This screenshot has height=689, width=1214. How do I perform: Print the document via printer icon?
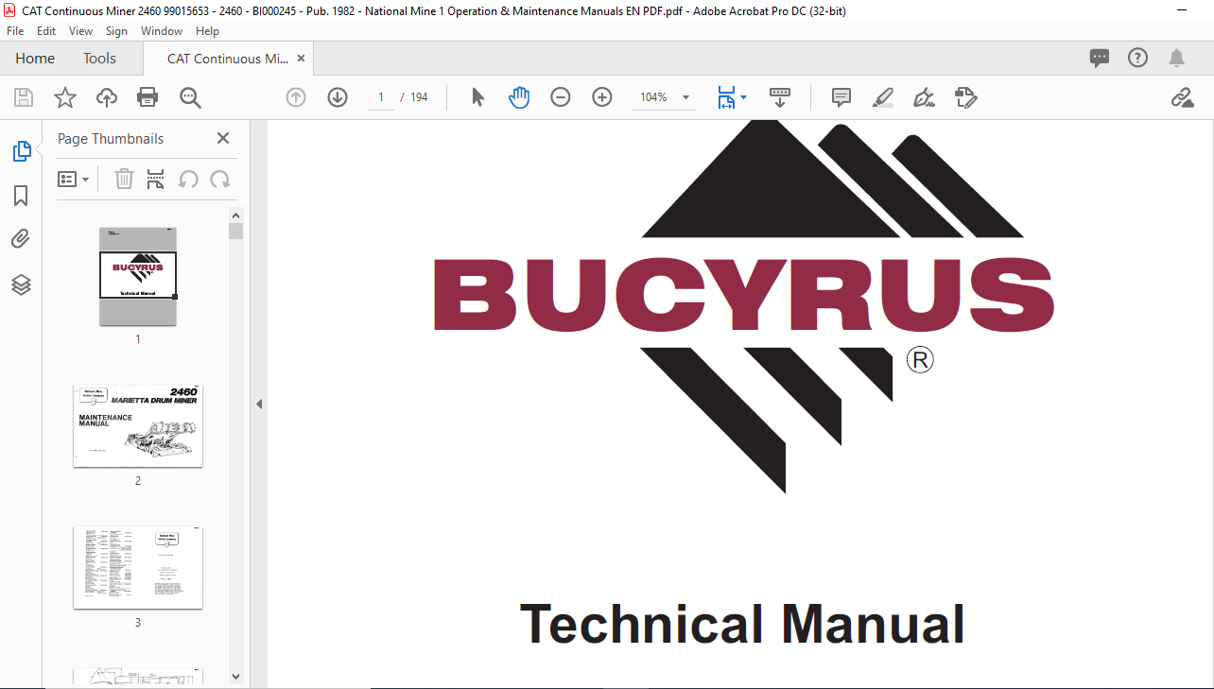[x=147, y=97]
